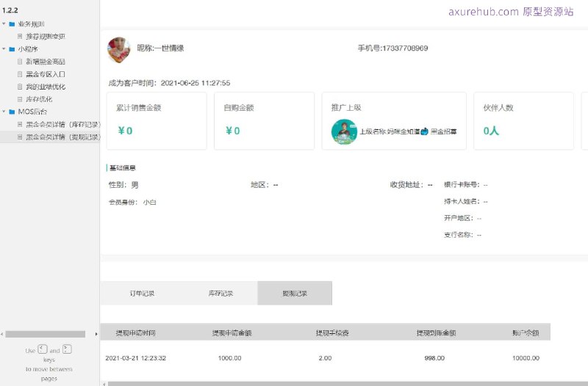Click the 小程序 folder icon

[x=12, y=49]
